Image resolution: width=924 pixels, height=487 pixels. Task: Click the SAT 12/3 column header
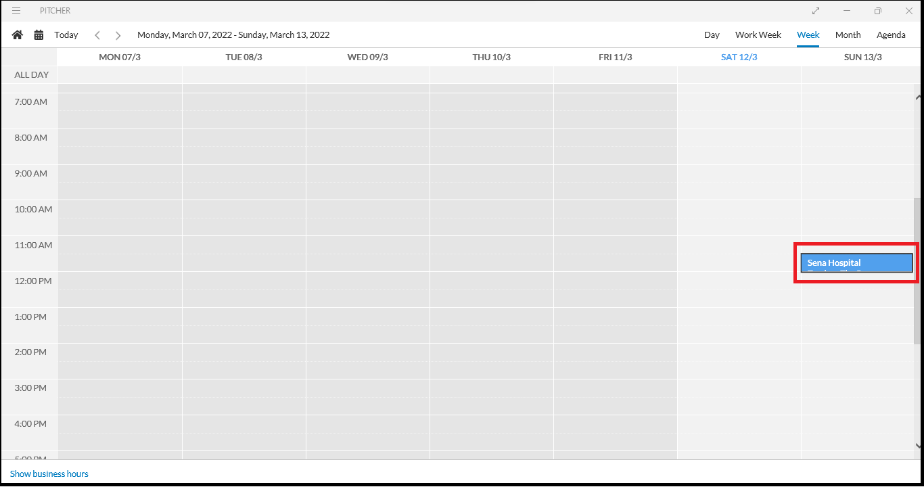pos(739,57)
